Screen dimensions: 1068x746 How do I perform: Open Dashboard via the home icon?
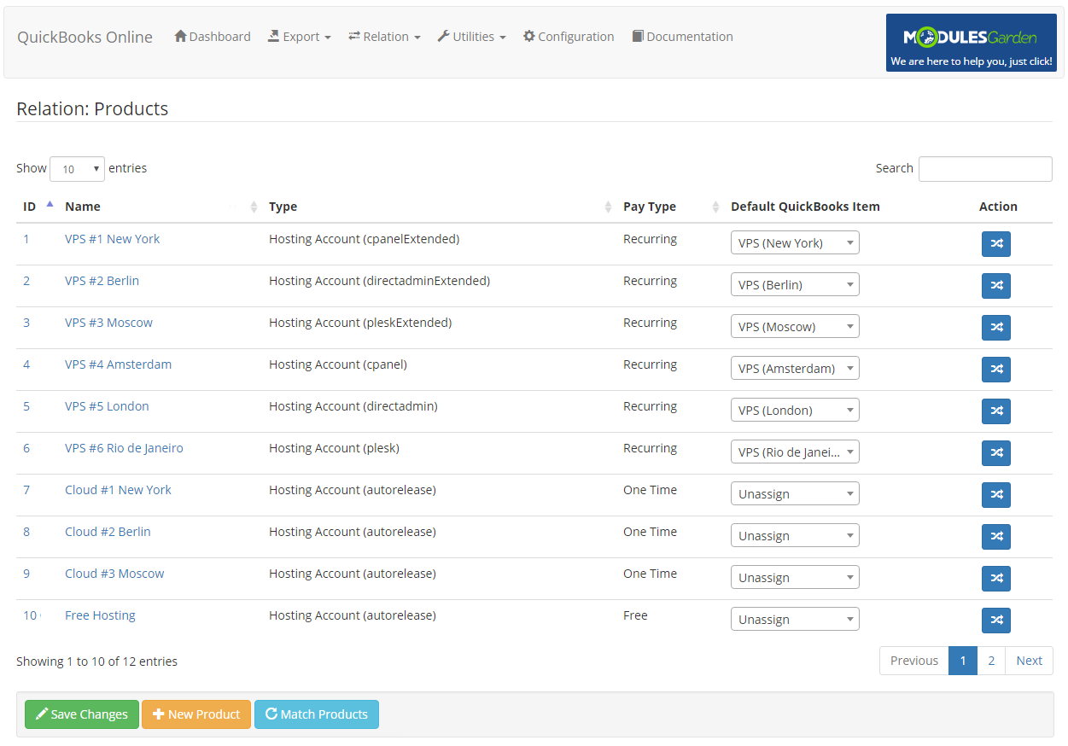[180, 36]
